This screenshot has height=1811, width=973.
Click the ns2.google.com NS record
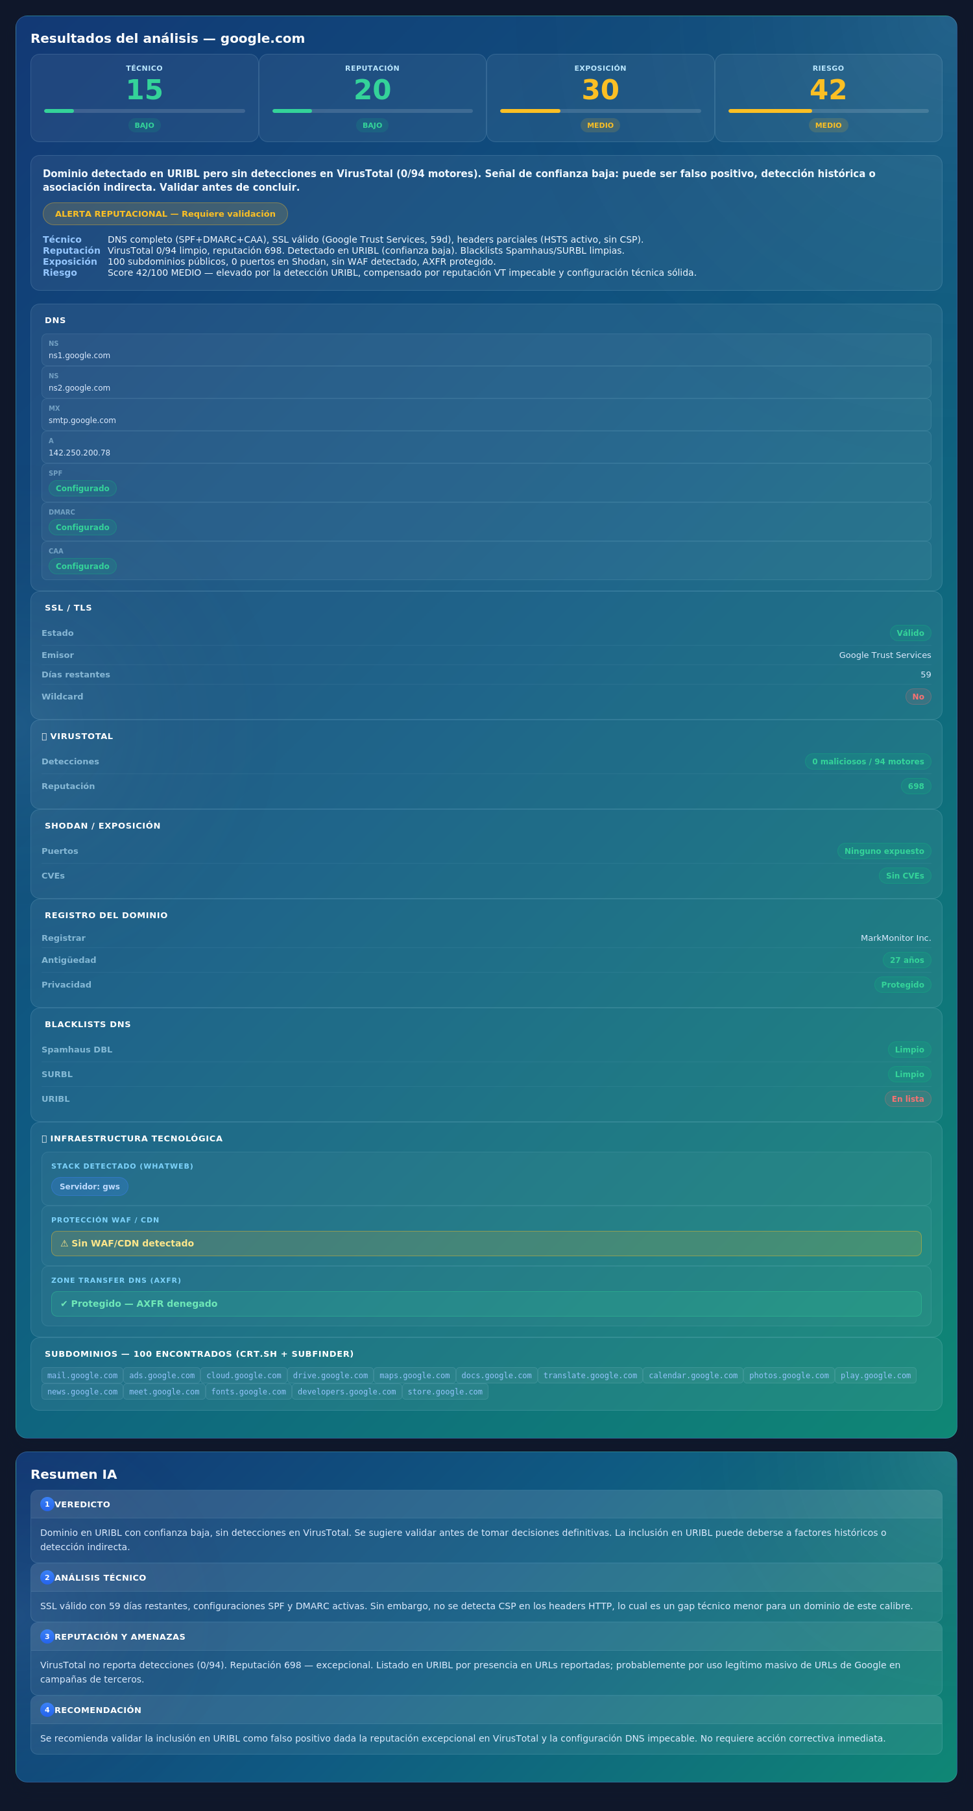[x=486, y=382]
